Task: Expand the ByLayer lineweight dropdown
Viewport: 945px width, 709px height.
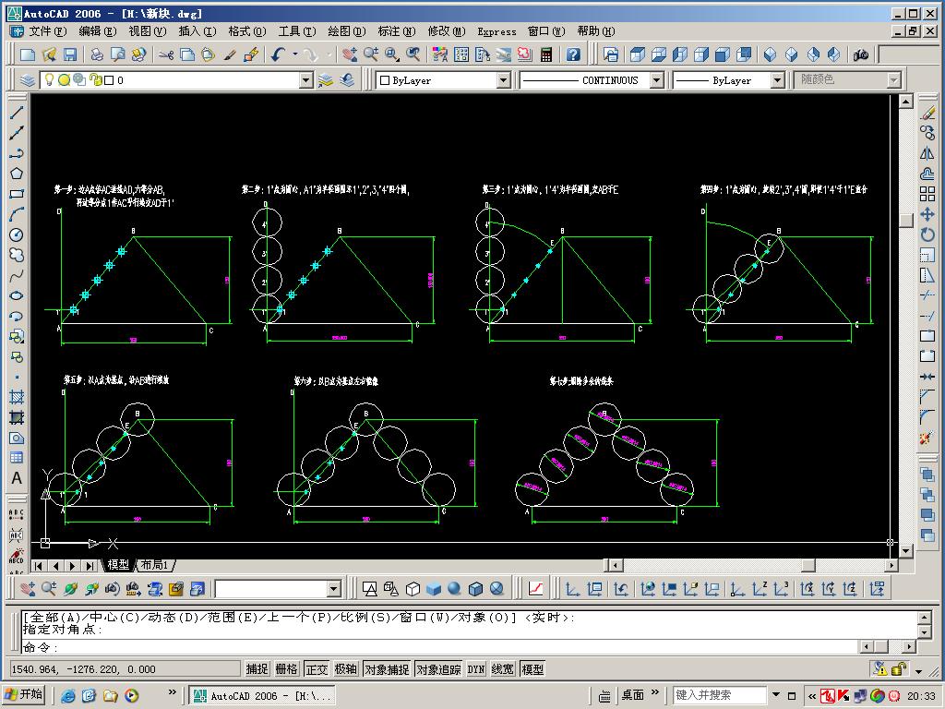Action: pos(777,80)
